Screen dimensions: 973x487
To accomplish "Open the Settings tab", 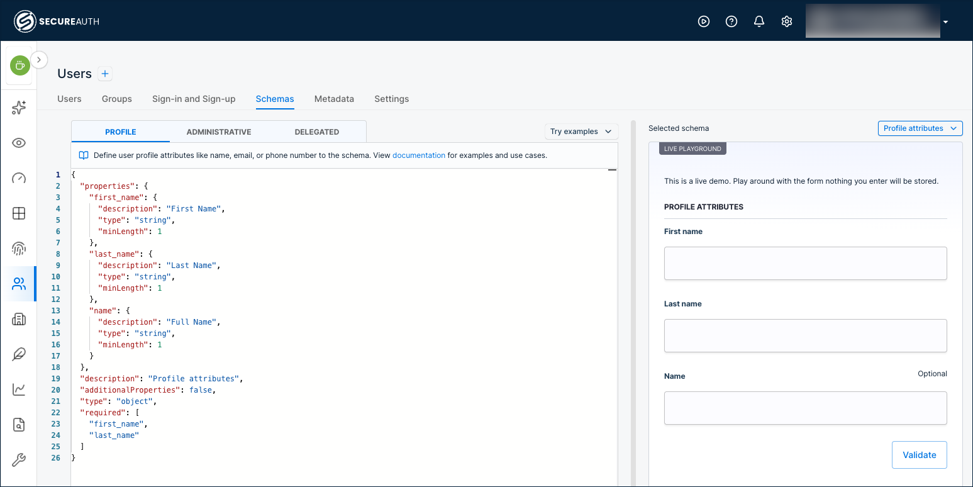I will [x=391, y=99].
